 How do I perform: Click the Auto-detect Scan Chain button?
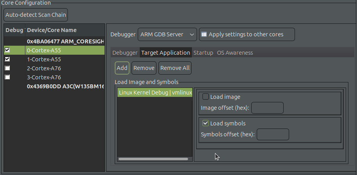36,15
